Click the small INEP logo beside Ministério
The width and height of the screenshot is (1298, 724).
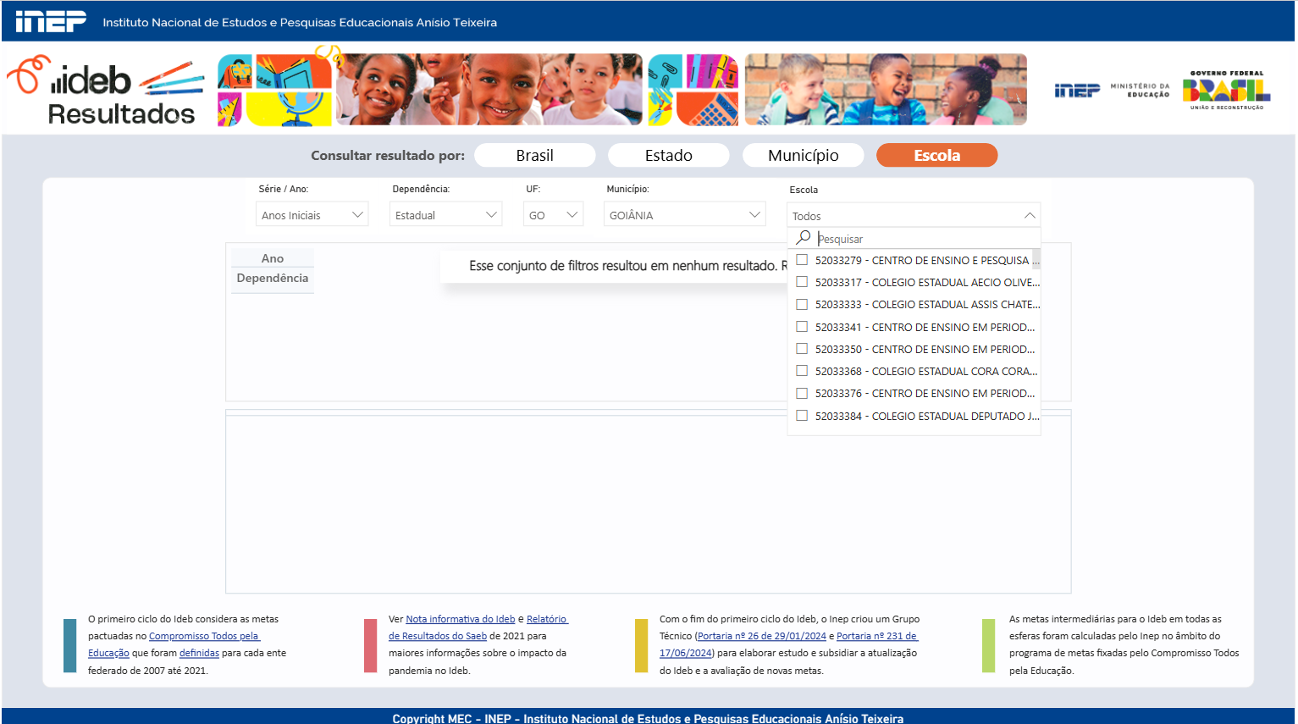[x=1077, y=91]
